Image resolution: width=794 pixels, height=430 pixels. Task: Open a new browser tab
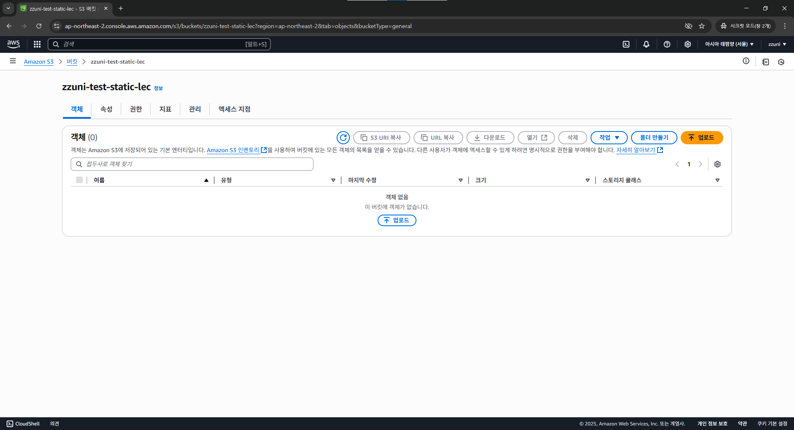121,8
